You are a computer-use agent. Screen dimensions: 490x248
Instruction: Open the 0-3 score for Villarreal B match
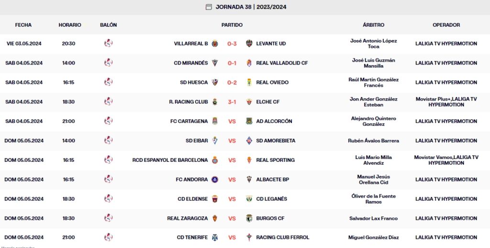232,44
